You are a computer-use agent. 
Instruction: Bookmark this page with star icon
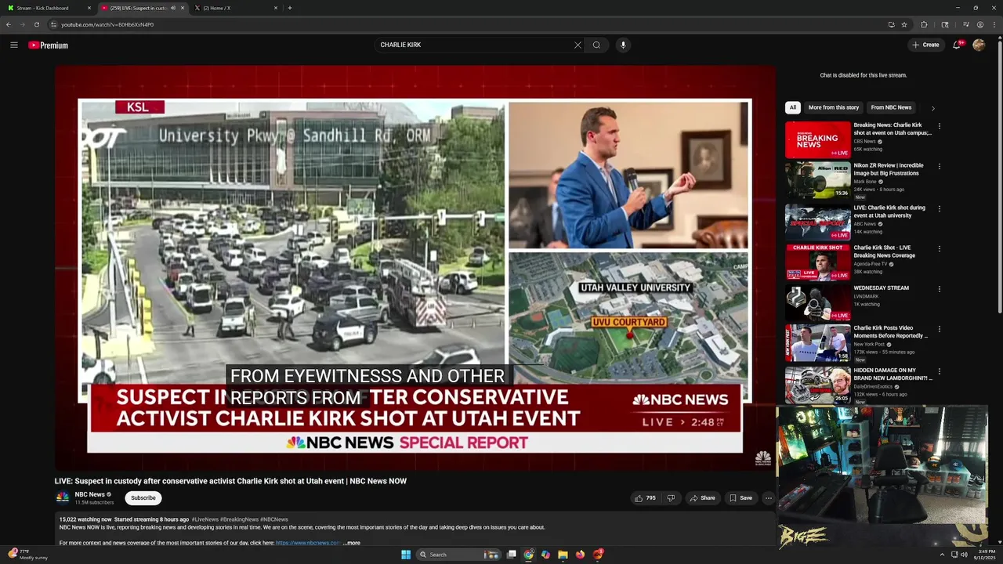pyautogui.click(x=904, y=24)
